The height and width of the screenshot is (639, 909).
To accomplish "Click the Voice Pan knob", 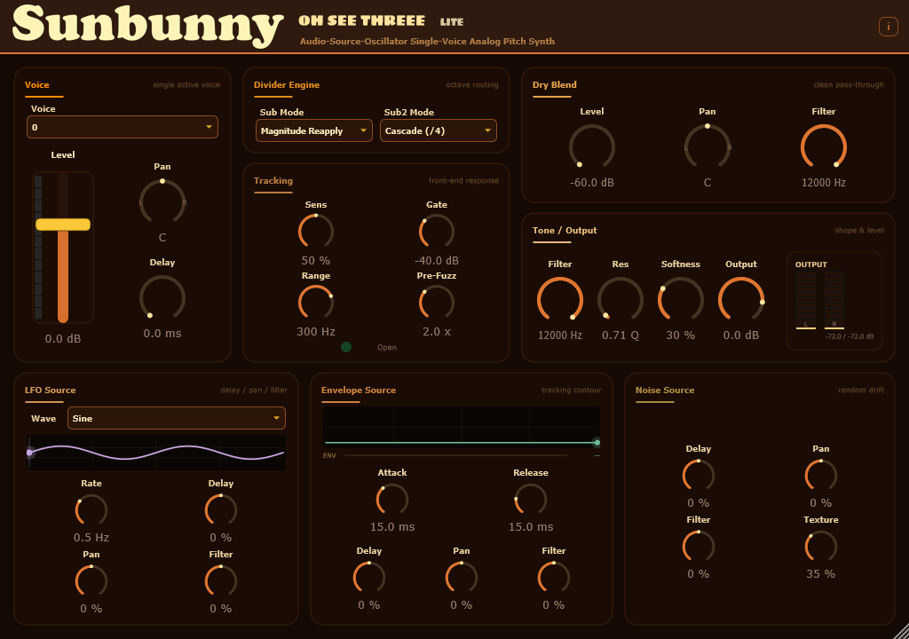I will tap(162, 201).
